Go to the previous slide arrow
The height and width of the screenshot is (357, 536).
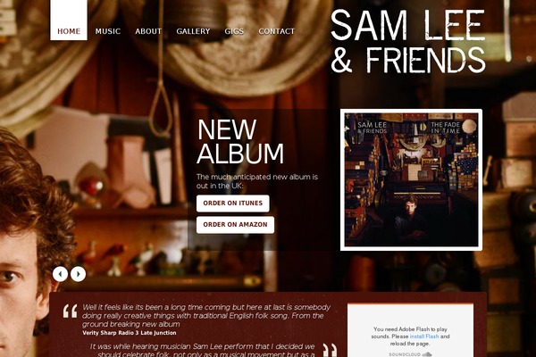coord(60,274)
